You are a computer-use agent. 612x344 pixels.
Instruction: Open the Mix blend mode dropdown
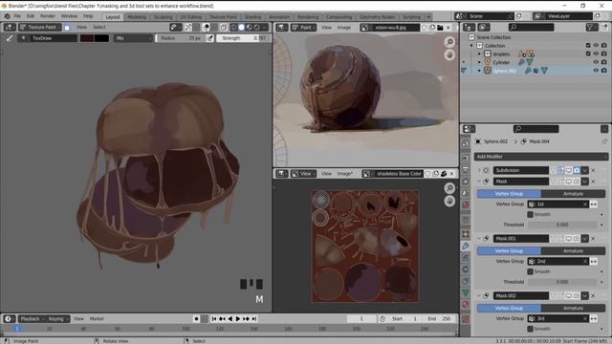[133, 38]
